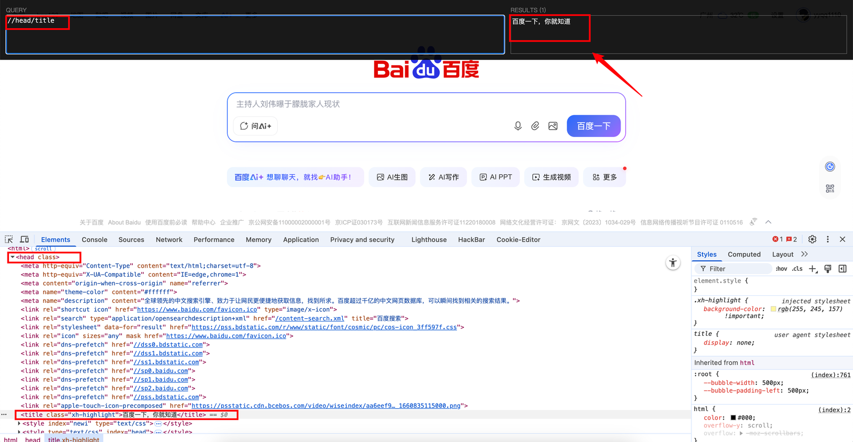Open the Application tab
This screenshot has width=853, height=442.
coord(301,239)
